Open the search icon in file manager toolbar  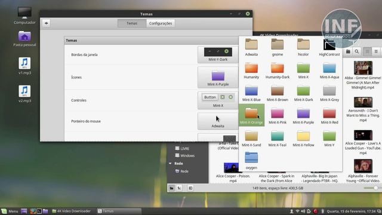(x=357, y=51)
